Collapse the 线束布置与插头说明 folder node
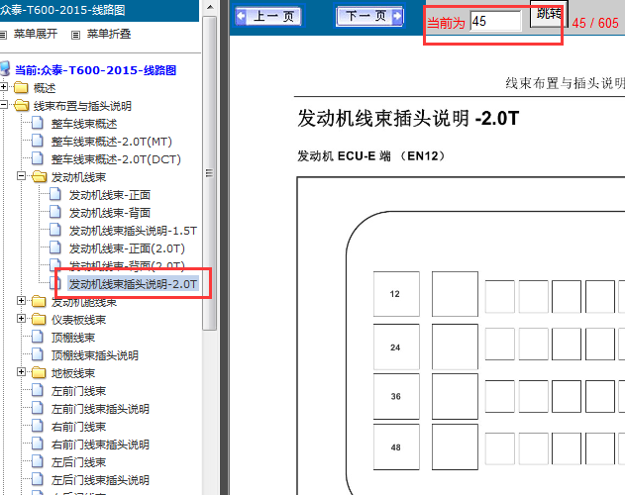 coord(4,105)
